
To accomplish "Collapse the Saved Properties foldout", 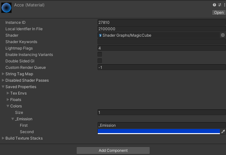I will [3, 87].
